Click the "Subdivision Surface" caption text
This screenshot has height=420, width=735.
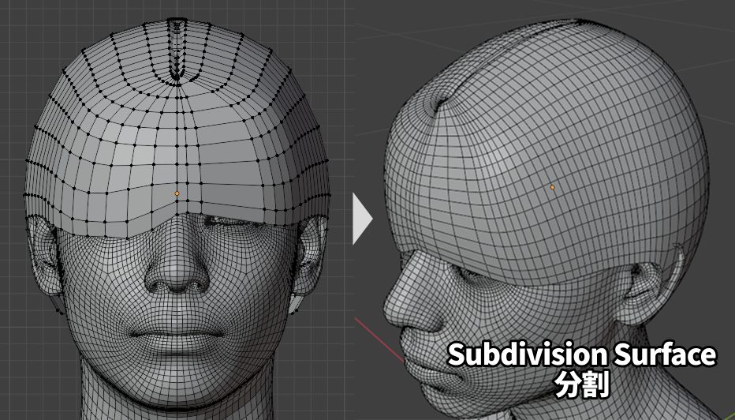click(582, 355)
